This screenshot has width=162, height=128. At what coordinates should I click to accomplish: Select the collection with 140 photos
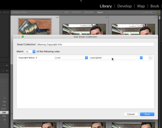[4, 102]
